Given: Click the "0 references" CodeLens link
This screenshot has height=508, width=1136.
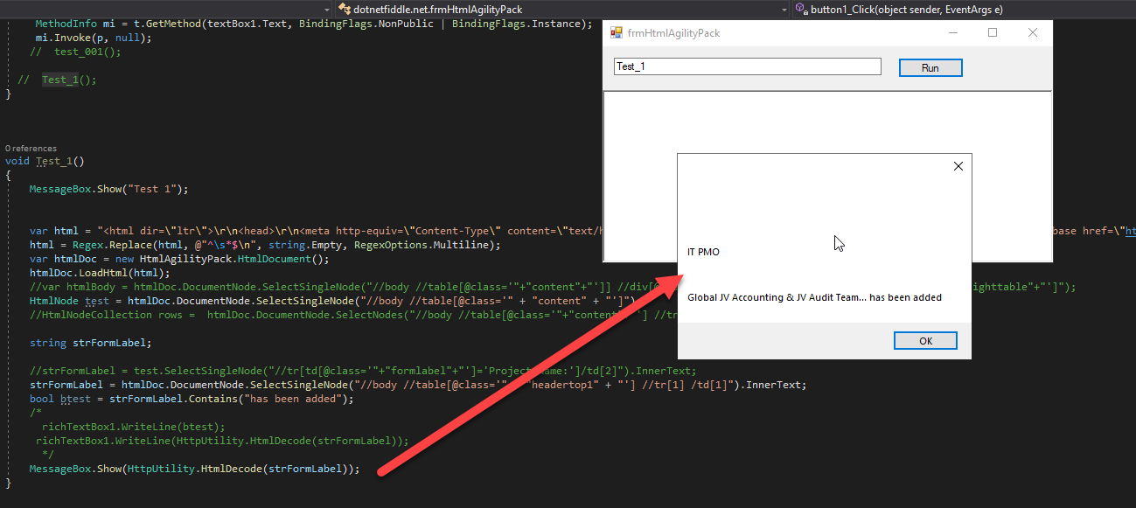Looking at the screenshot, I should [x=31, y=149].
